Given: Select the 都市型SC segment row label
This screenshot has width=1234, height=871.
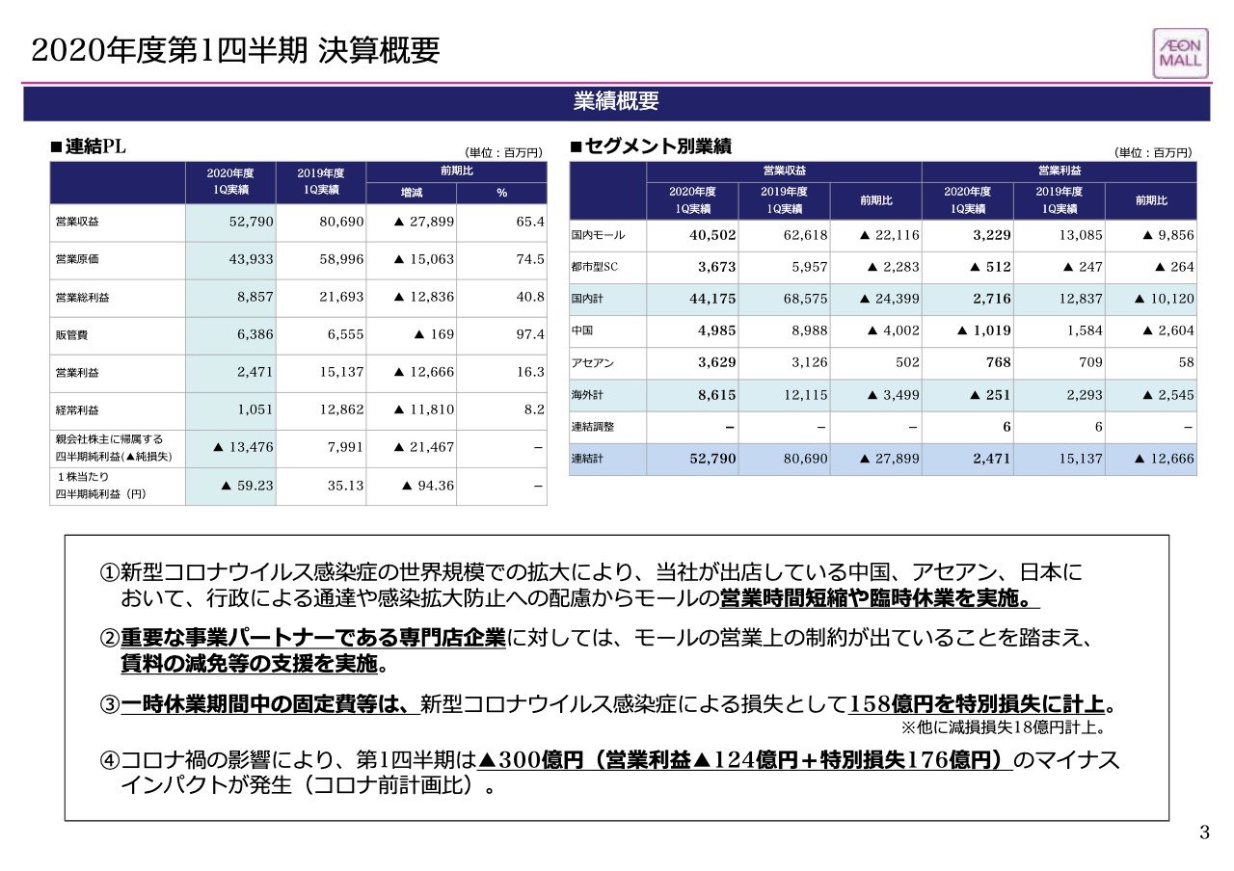Looking at the screenshot, I should point(595,268).
